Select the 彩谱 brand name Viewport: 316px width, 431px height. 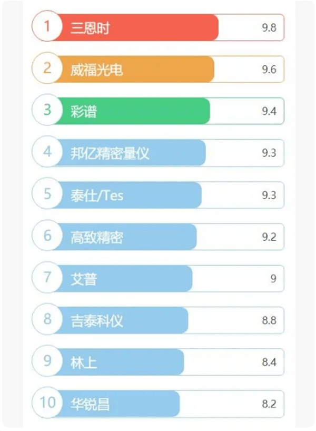[83, 111]
